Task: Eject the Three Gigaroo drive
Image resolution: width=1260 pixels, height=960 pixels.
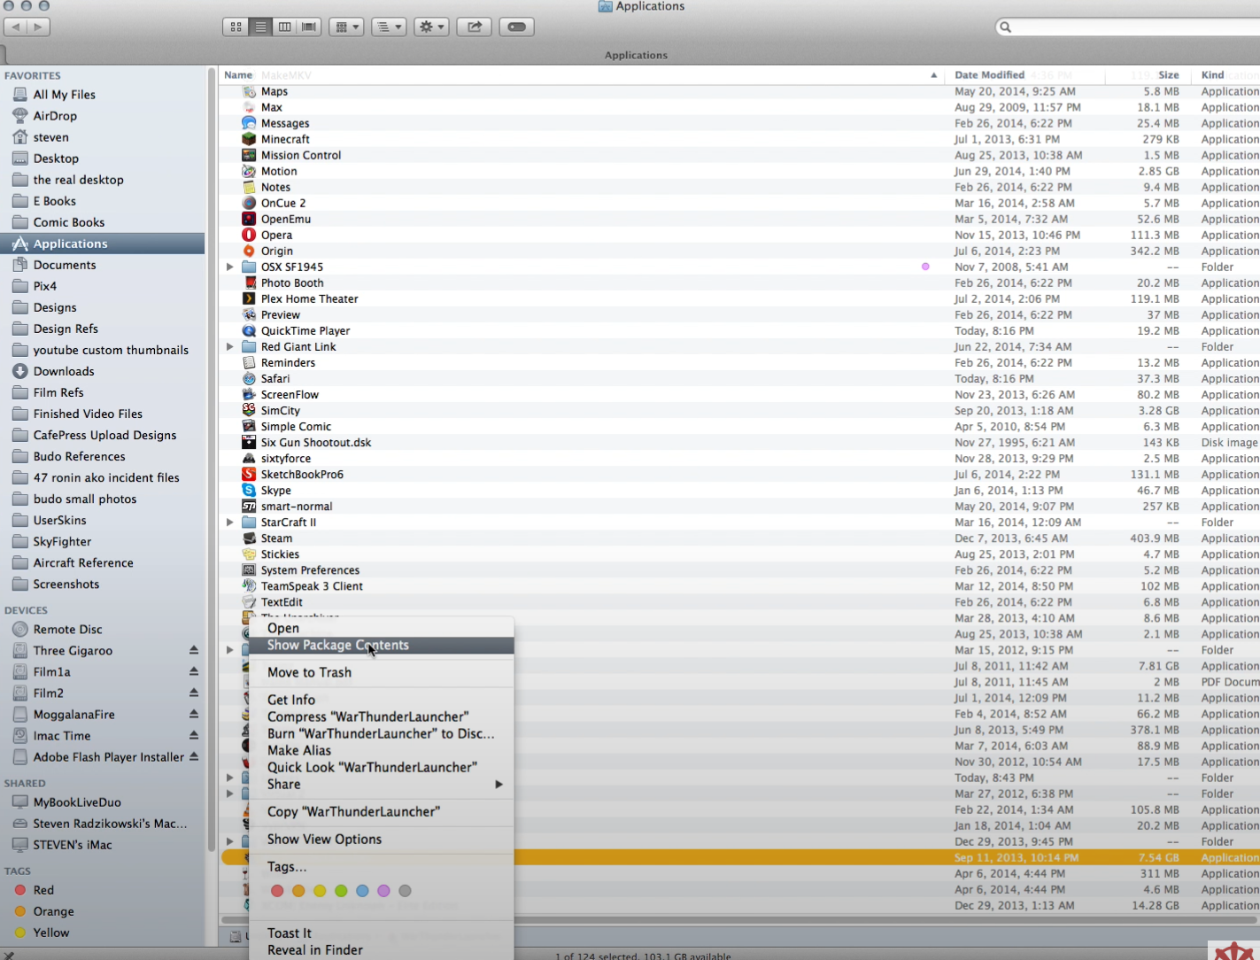Action: 193,650
